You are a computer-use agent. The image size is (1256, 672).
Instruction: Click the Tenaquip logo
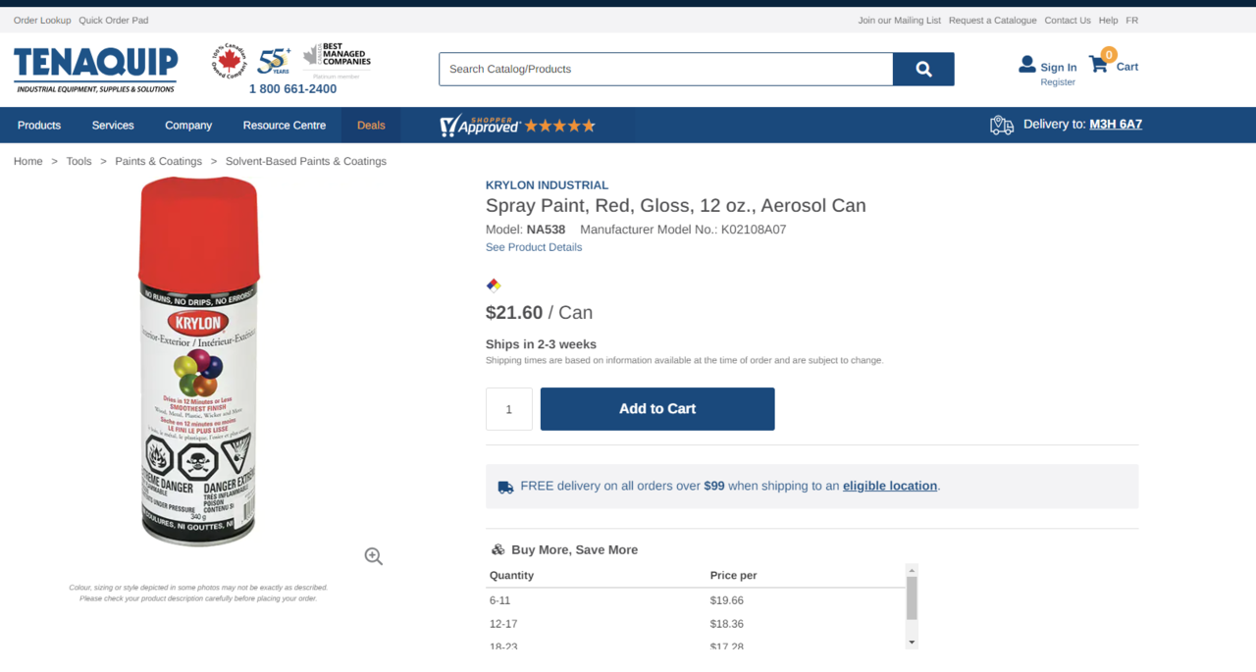[95, 69]
